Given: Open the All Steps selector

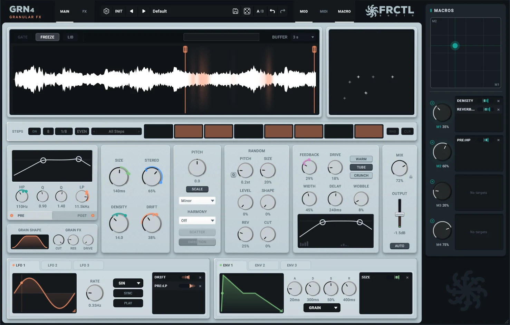Looking at the screenshot, I should [116, 132].
